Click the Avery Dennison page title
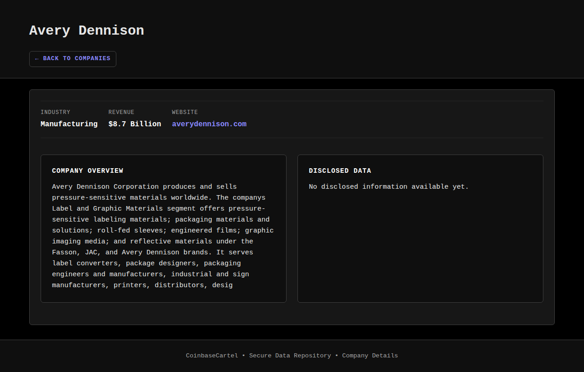 [x=87, y=31]
